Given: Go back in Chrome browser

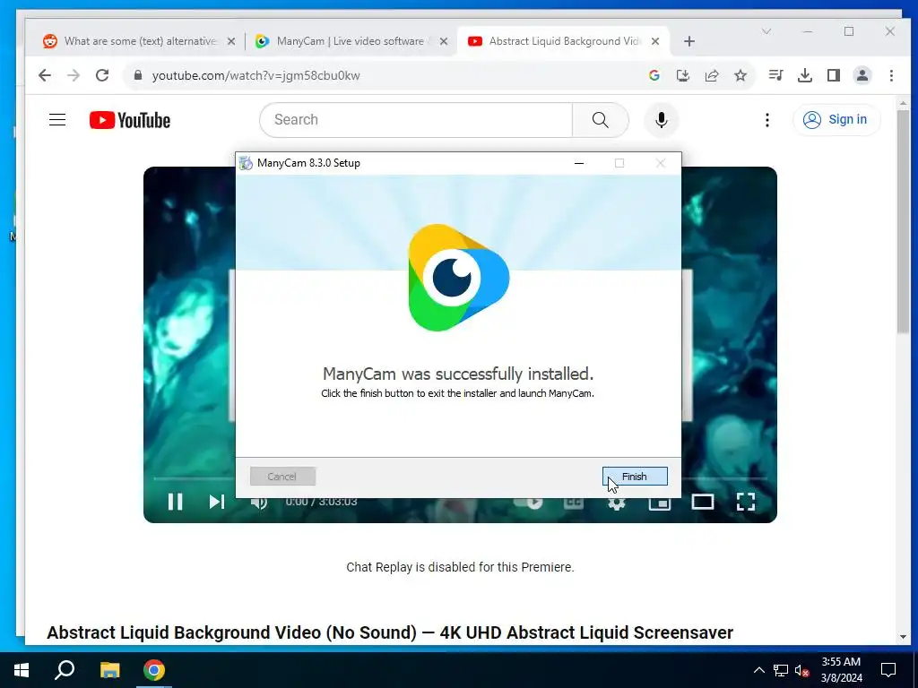Looking at the screenshot, I should [45, 75].
